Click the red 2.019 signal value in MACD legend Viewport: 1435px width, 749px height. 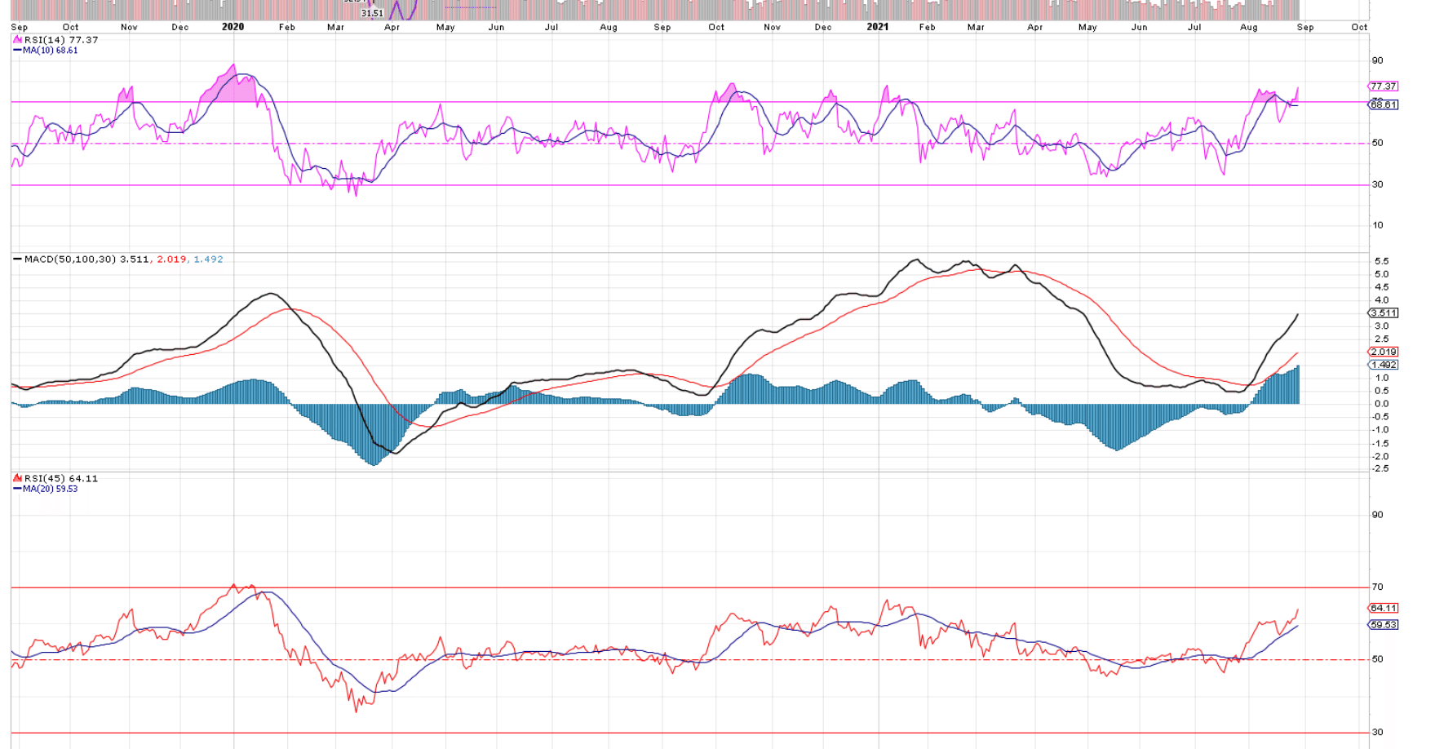pos(171,259)
